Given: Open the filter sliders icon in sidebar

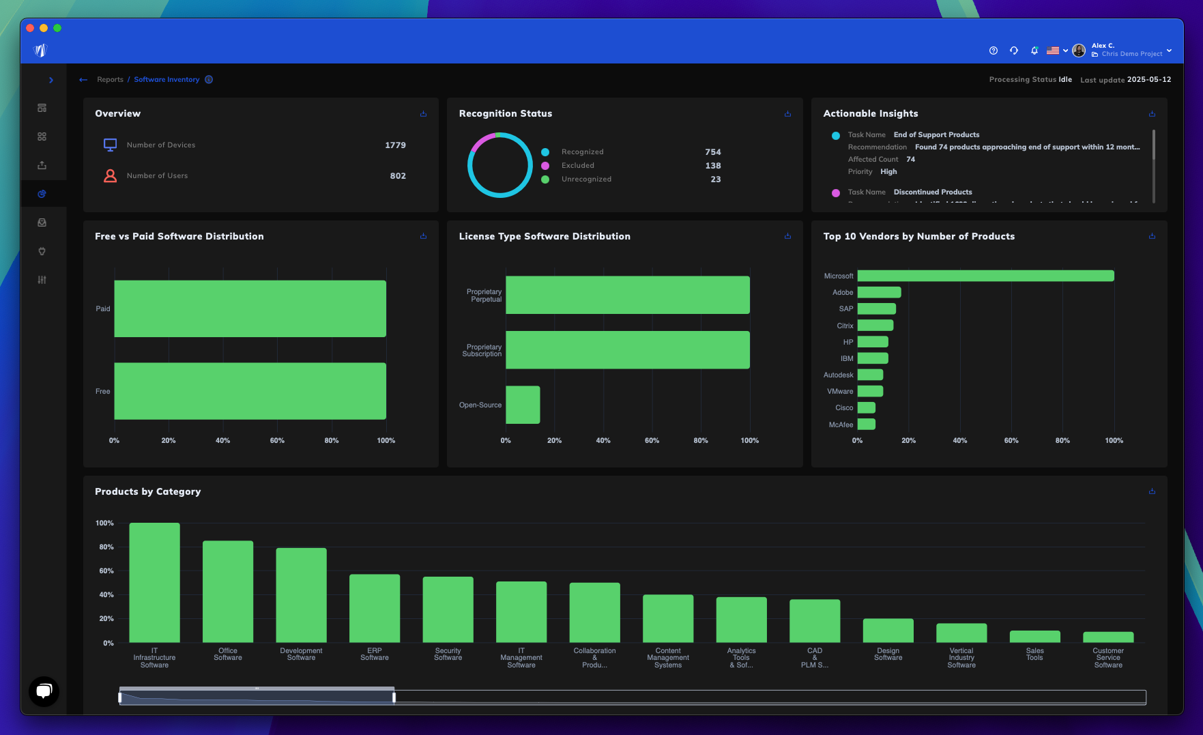Looking at the screenshot, I should [x=42, y=280].
